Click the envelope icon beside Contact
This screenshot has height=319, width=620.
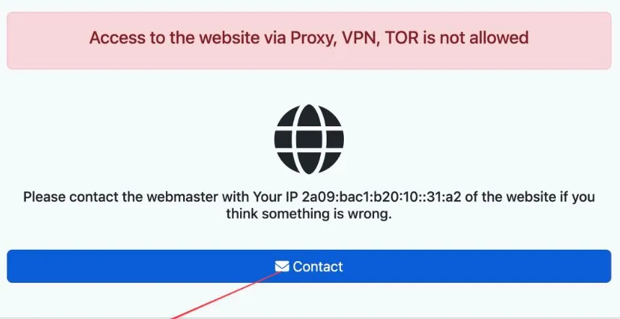(x=282, y=266)
